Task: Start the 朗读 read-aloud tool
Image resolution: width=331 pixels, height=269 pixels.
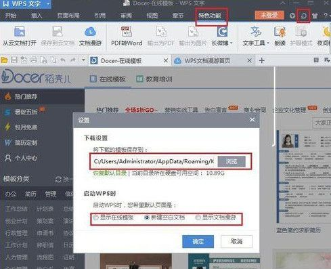Action: click(280, 36)
